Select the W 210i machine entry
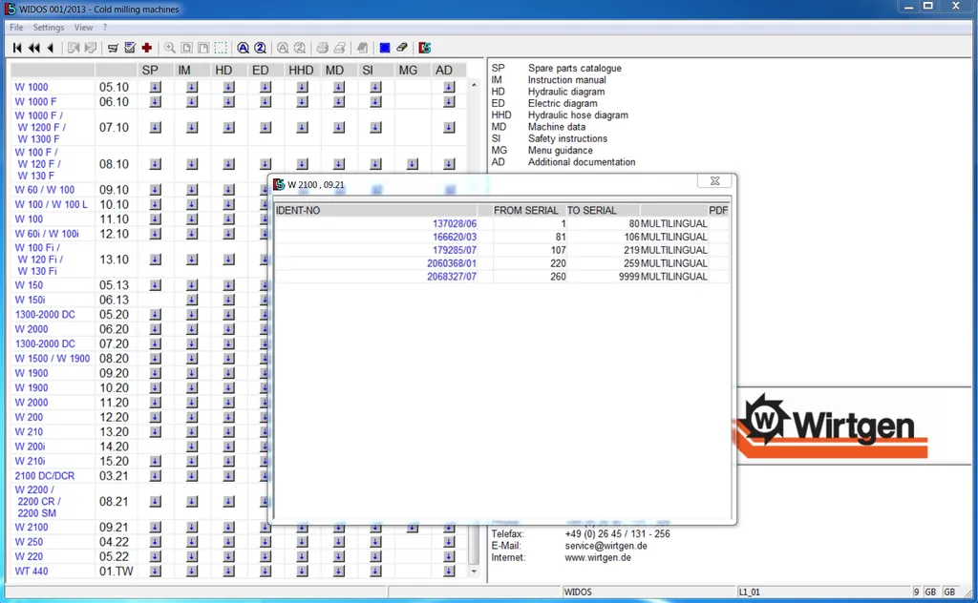The image size is (978, 603). click(30, 462)
